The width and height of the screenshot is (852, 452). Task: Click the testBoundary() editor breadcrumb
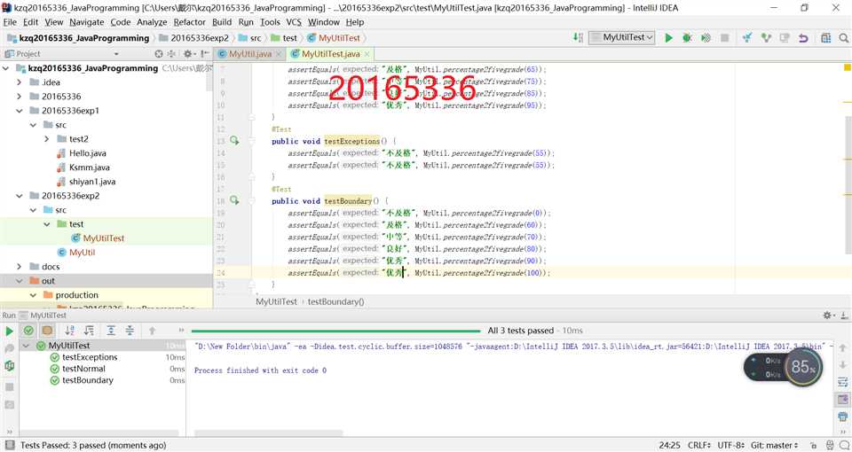click(335, 301)
